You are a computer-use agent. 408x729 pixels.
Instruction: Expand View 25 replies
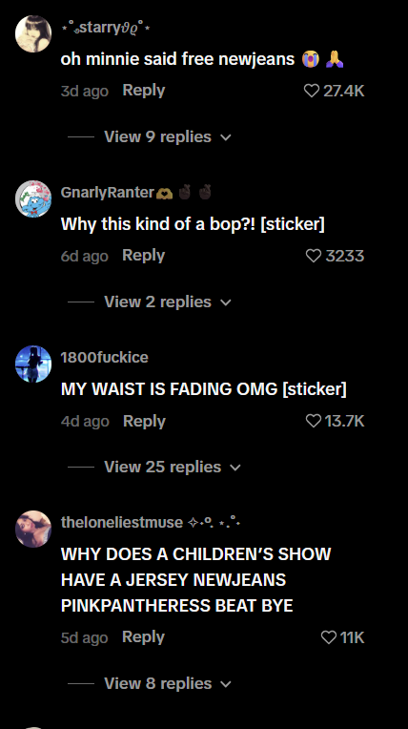pos(173,468)
